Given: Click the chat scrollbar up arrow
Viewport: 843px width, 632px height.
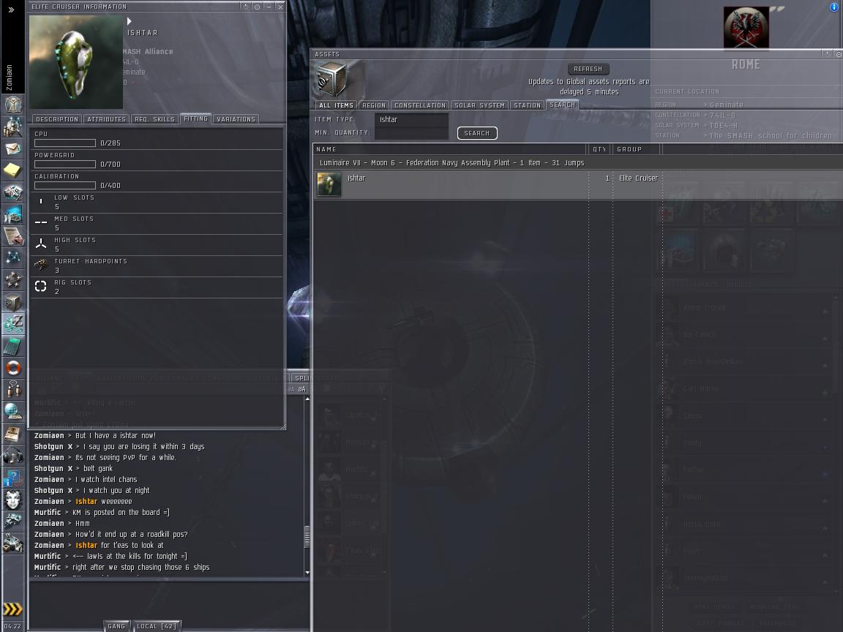Looking at the screenshot, I should (307, 399).
